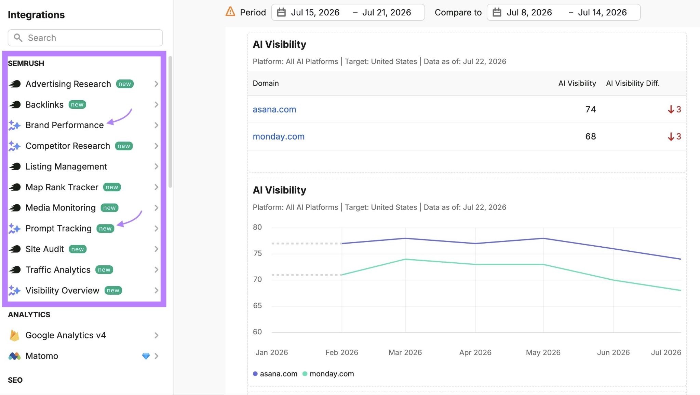Expand Media Monitoring with its chevron
Image resolution: width=700 pixels, height=395 pixels.
156,208
